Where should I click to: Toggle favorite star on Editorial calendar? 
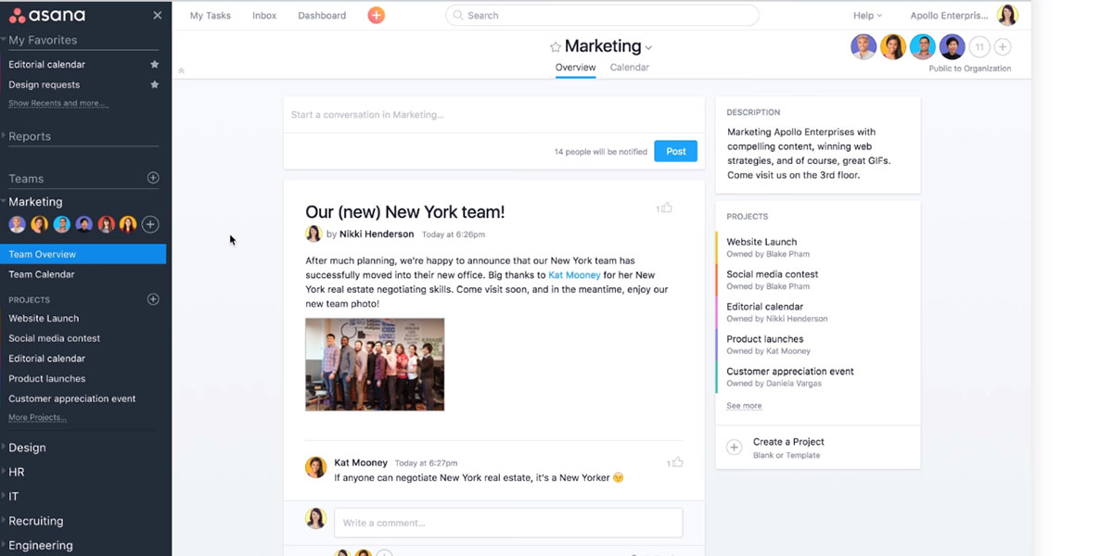[155, 64]
